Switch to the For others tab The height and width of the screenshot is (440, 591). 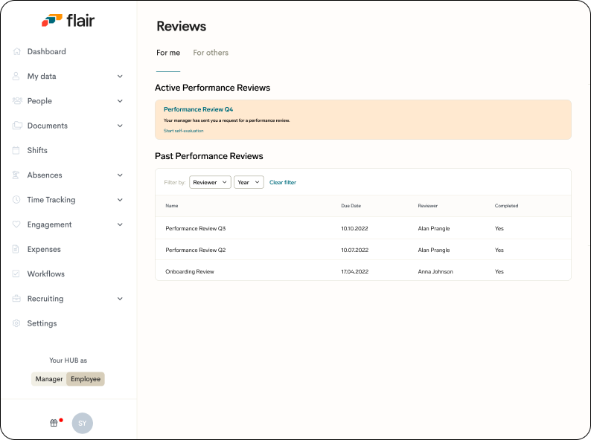click(x=211, y=53)
